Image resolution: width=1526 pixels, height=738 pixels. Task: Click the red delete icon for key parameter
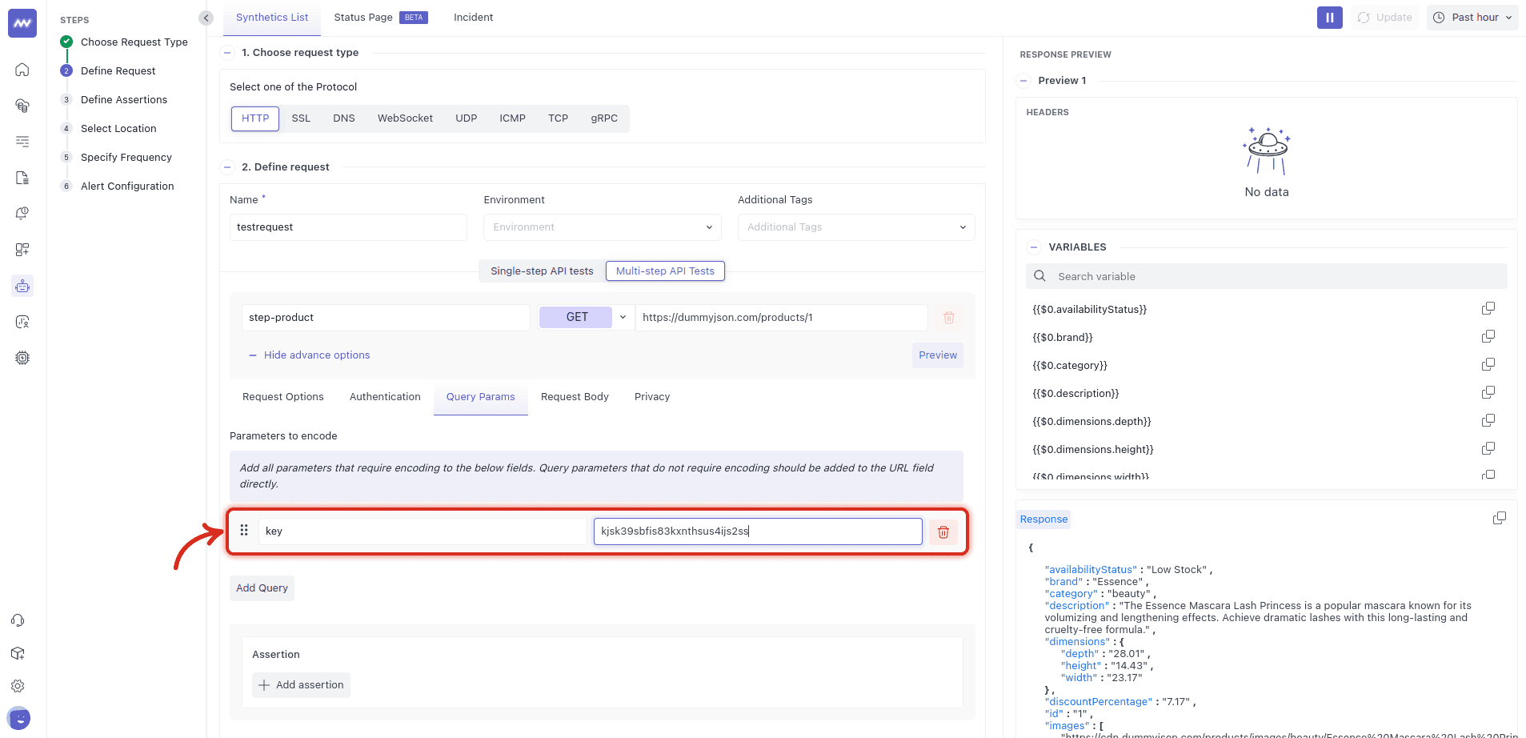tap(943, 532)
